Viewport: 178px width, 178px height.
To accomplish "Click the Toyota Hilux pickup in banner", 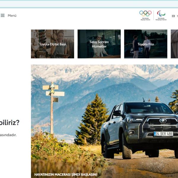I will pos(139,128).
